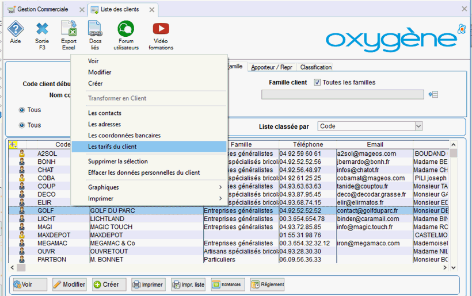
Task: Select the LICHTLAND client name
Action: click(x=107, y=219)
